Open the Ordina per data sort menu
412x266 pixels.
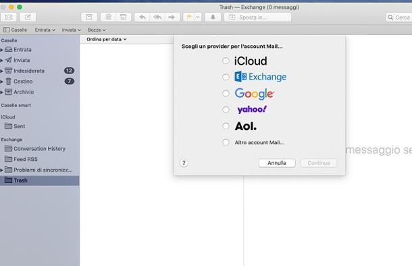point(107,39)
